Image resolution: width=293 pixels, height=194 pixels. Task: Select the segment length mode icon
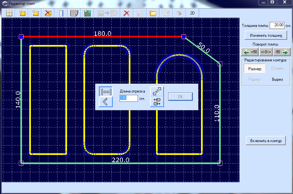[106, 92]
